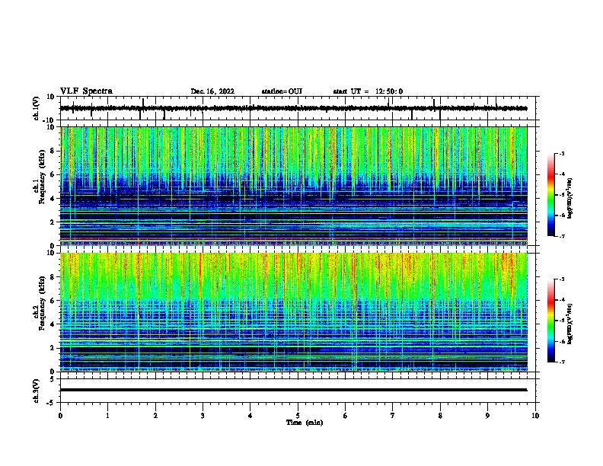Image resolution: width=603 pixels, height=466 pixels.
Task: Click the "8" kHz tick on ch.1 frequency axis
Action: 53,151
